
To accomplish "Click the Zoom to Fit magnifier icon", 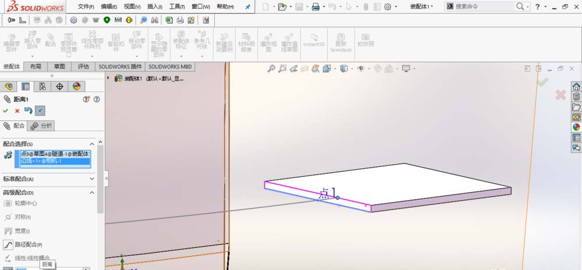I will (272, 69).
